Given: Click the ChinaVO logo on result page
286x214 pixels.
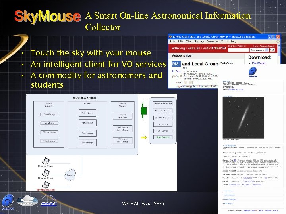Looking at the screenshot, I should [x=253, y=72].
